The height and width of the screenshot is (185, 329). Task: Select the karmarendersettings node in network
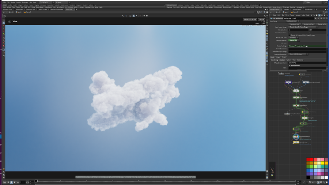[296, 136]
